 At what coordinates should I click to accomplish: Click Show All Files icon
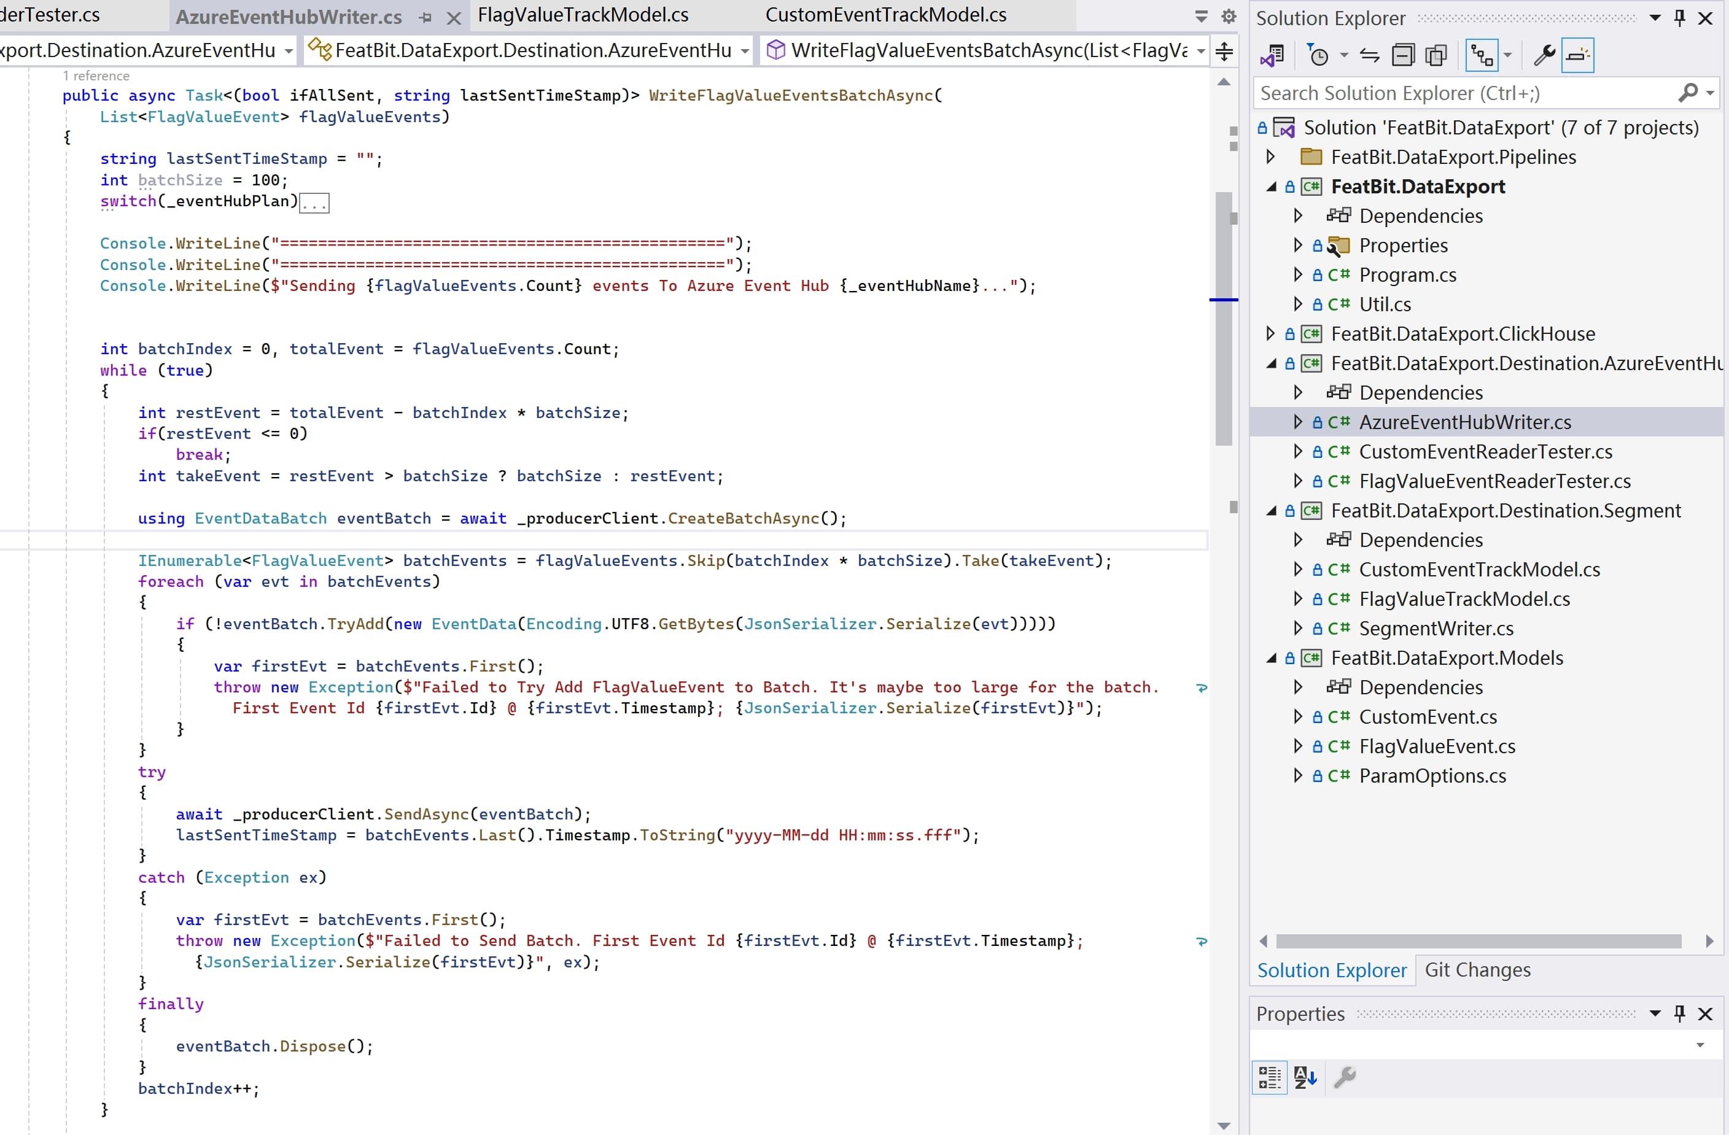point(1436,55)
